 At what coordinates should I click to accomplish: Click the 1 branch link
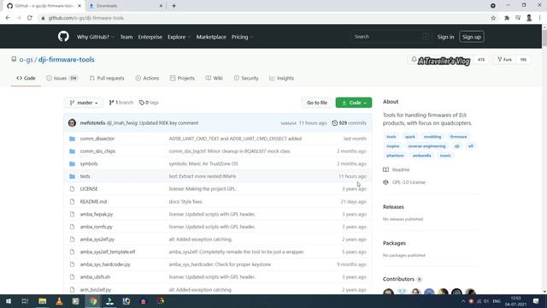(x=121, y=103)
